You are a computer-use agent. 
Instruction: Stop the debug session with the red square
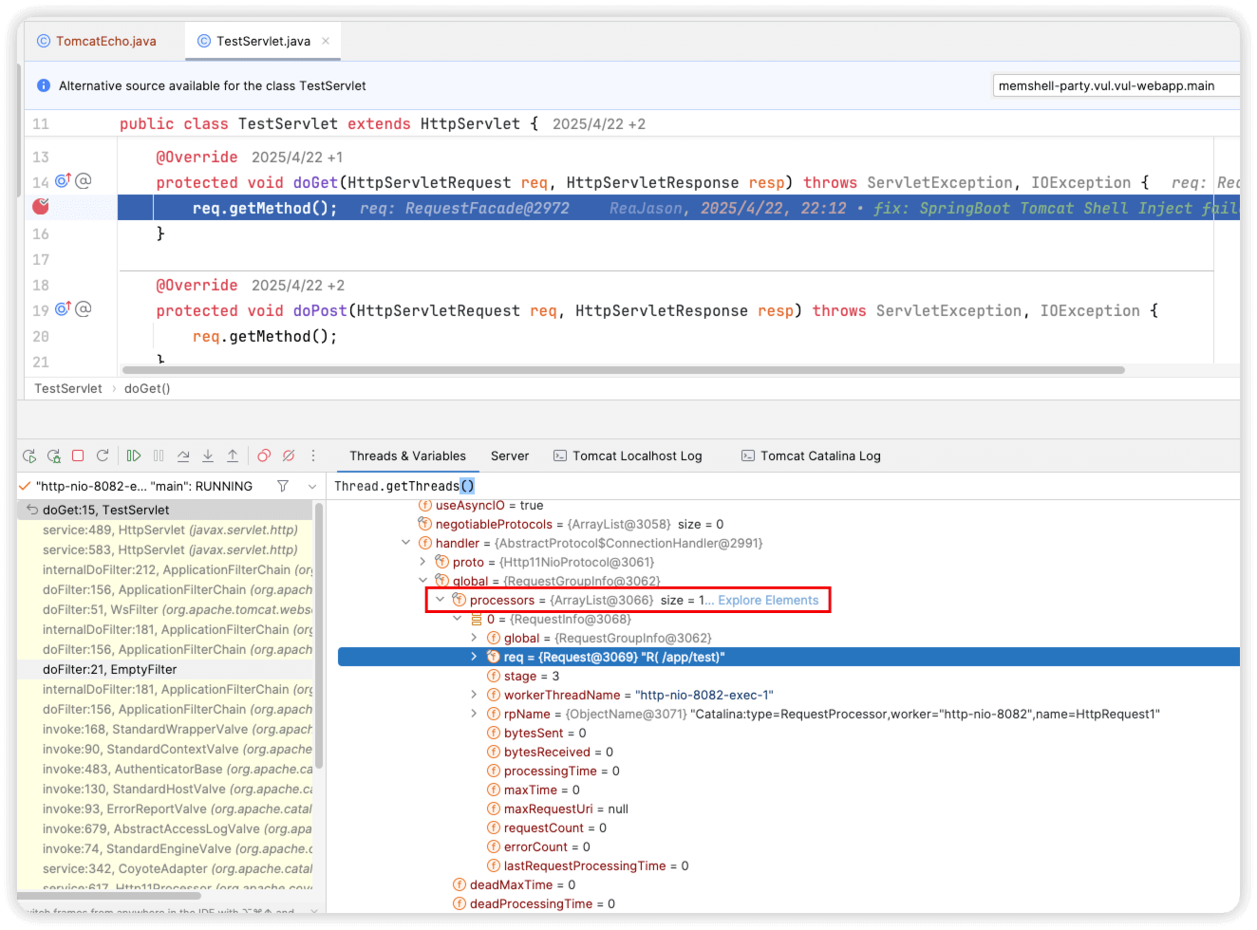(x=78, y=456)
